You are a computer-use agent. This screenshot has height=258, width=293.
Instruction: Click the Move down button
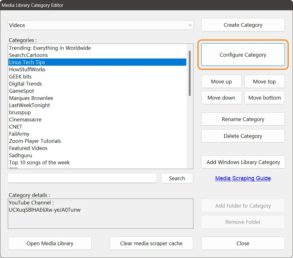[222, 97]
